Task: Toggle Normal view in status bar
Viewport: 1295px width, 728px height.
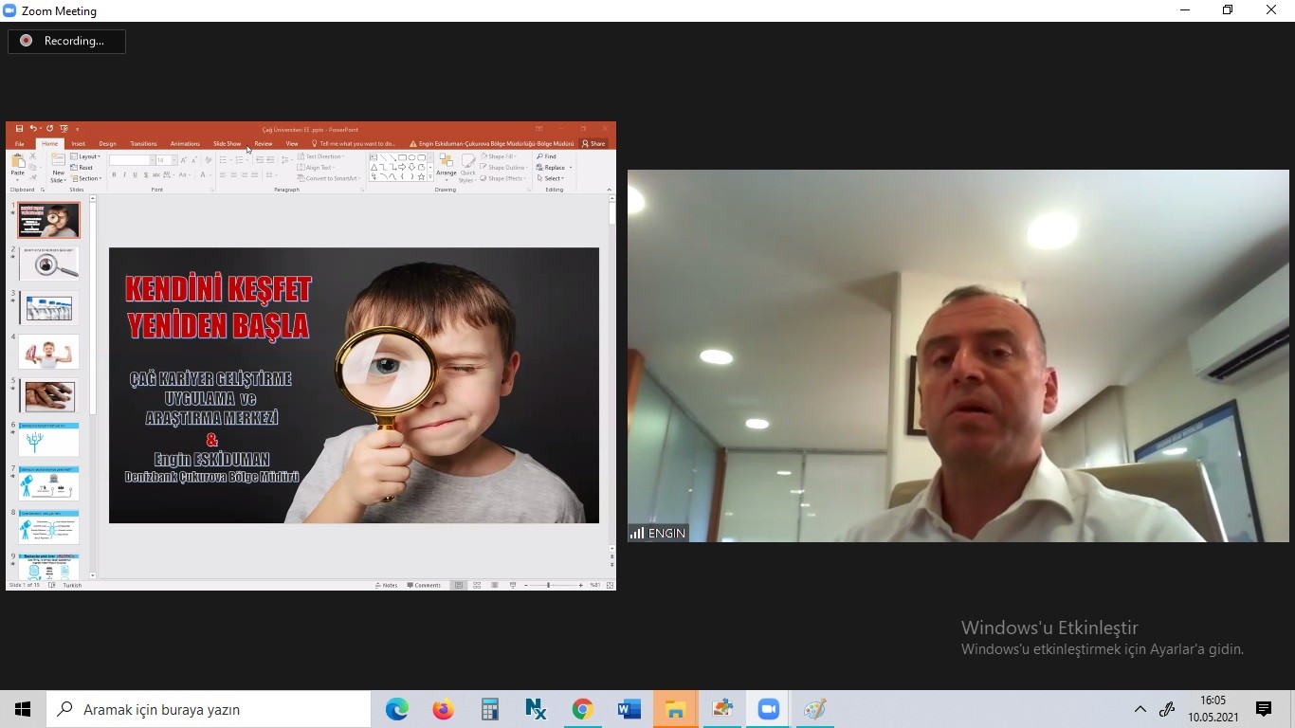Action: 459,585
